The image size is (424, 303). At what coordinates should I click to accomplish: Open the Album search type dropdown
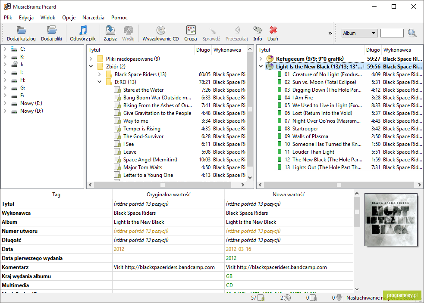(x=359, y=33)
